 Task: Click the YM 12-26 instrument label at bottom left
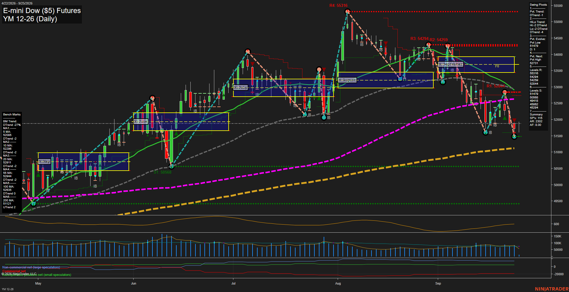click(7, 289)
